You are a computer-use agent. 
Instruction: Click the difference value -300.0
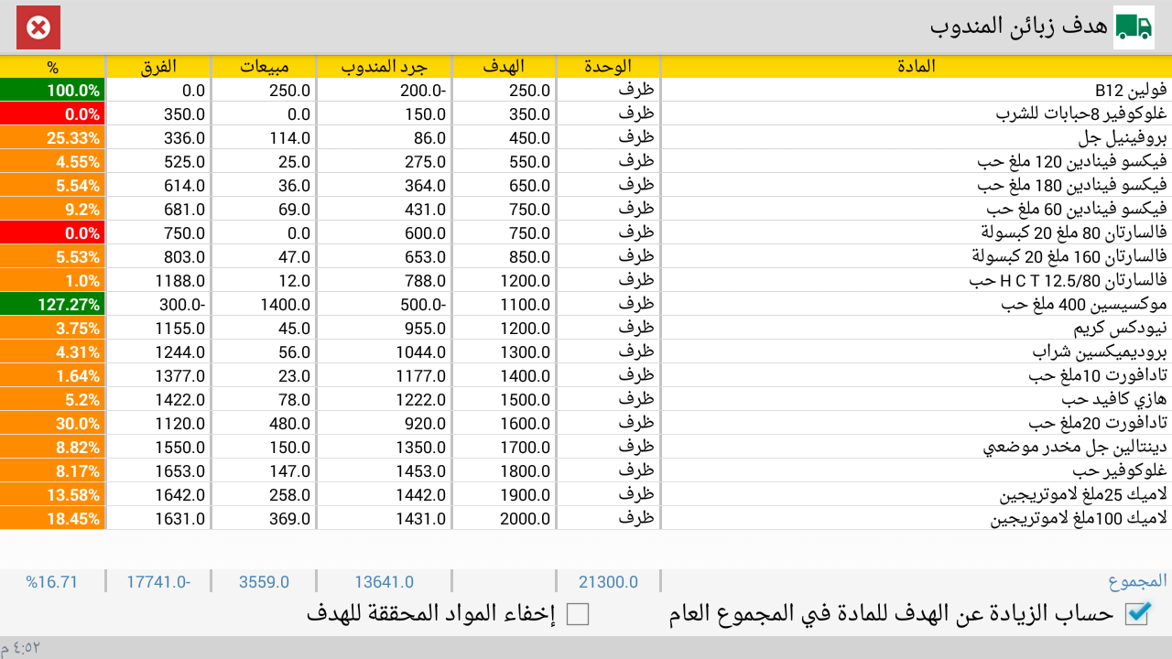click(x=182, y=304)
